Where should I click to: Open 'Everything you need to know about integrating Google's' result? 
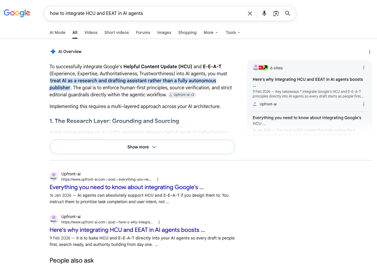pos(126,187)
